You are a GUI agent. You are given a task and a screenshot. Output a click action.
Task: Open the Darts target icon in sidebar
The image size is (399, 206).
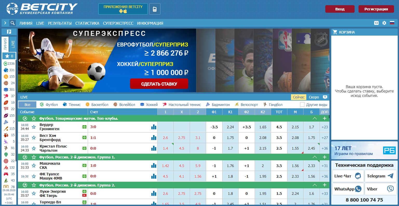pos(6,161)
